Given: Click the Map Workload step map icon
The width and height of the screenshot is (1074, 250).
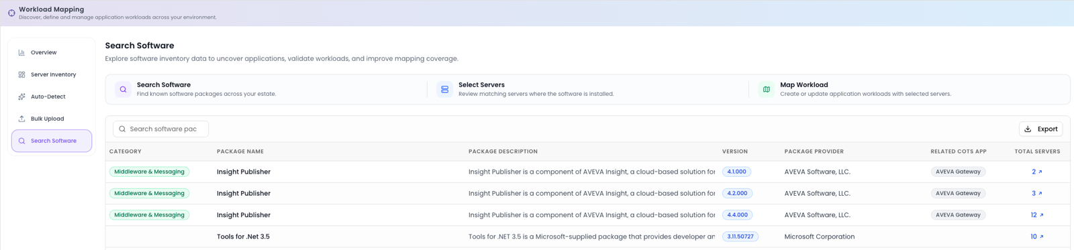Looking at the screenshot, I should [x=766, y=89].
